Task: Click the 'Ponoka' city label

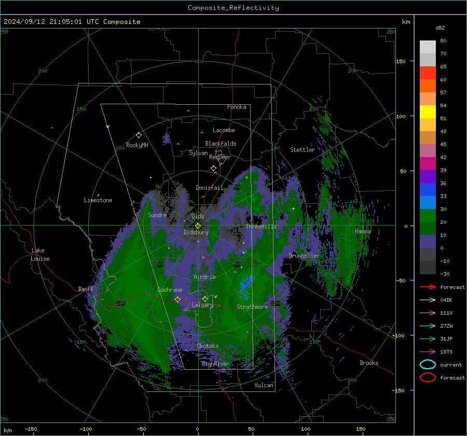Action: tap(237, 107)
